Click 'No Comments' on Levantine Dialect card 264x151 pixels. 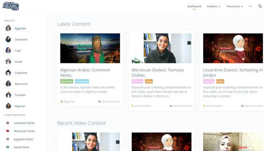click(x=254, y=106)
